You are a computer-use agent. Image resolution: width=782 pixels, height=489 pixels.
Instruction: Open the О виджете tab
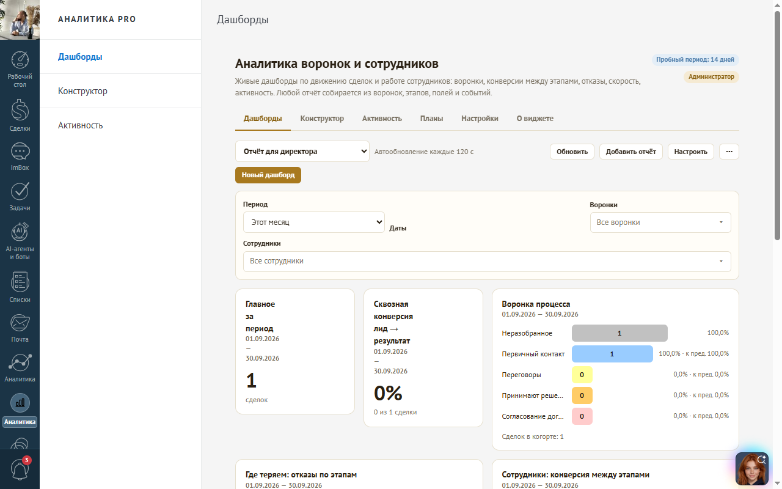pyautogui.click(x=535, y=119)
